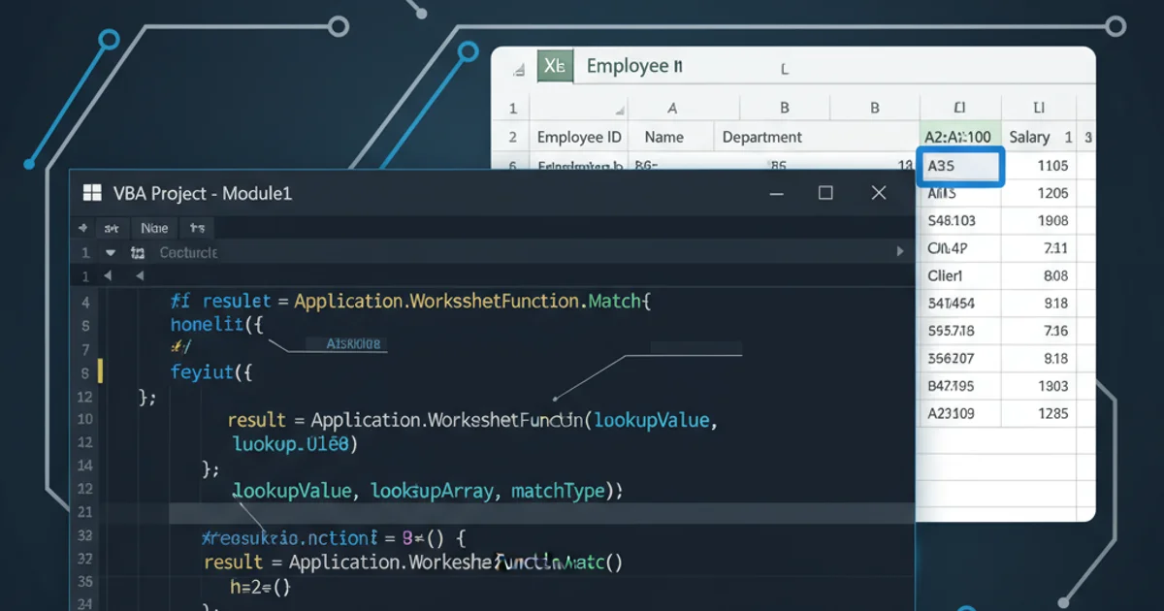Click the Department header cell

point(761,137)
